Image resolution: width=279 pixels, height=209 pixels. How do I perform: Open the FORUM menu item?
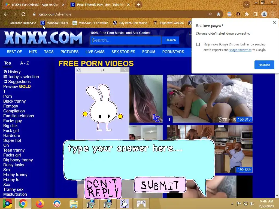tap(148, 52)
